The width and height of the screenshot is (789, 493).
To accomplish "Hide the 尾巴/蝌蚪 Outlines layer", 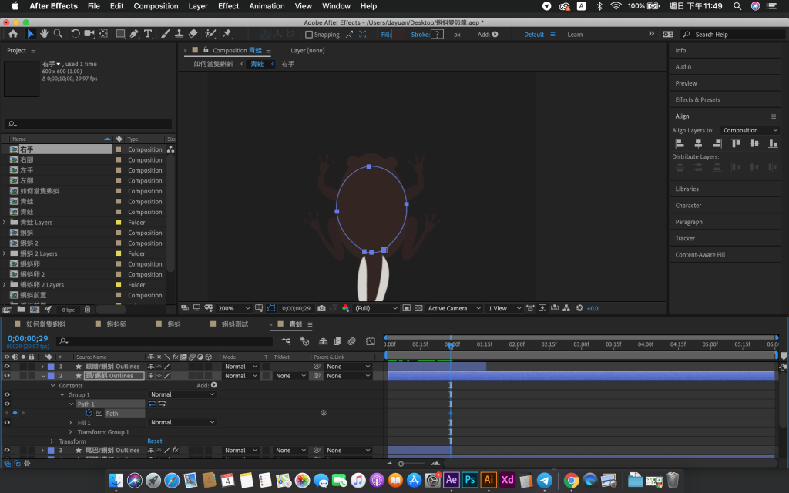I will click(7, 450).
